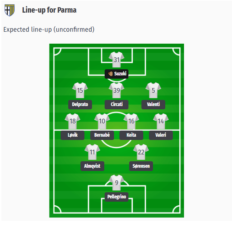Viewport: 232px width, 228px height.
Task: Click striker shirt number 9
Action: point(117,183)
